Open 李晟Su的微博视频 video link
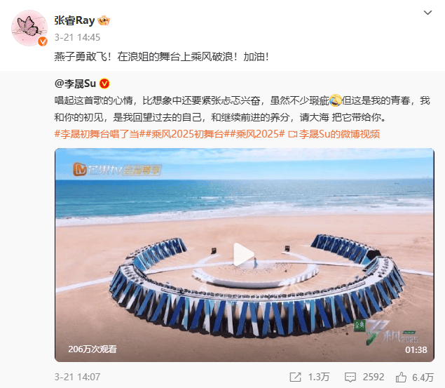 [x=334, y=134]
